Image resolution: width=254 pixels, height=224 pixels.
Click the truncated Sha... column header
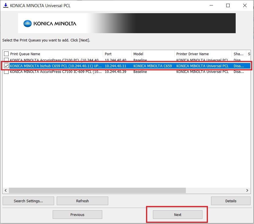238,54
